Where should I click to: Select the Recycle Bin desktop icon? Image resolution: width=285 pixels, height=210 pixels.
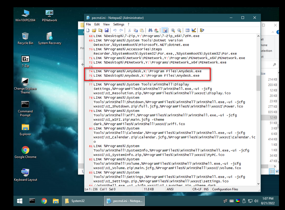[25, 38]
